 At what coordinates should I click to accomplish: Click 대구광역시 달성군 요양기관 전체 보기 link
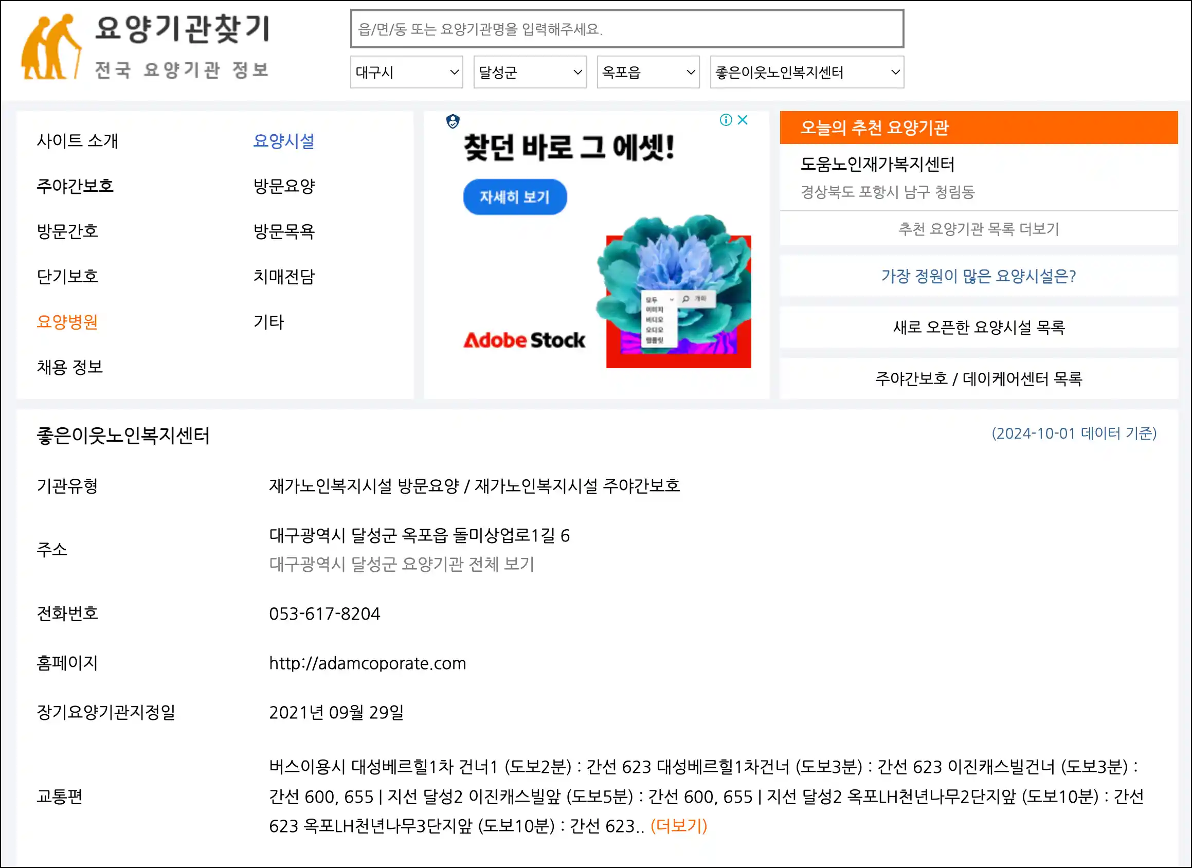402,564
